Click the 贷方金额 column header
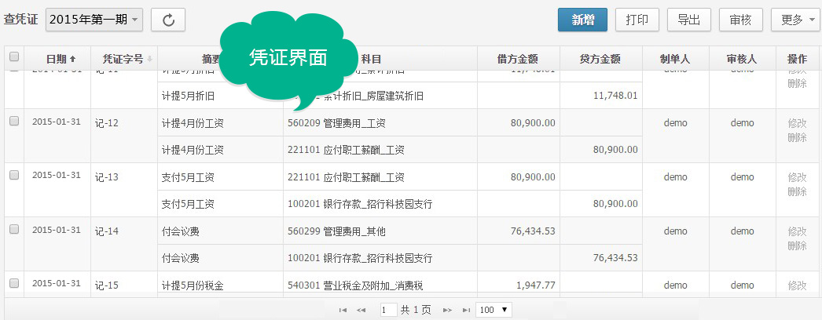Viewport: 822px width, 320px height. [600, 59]
